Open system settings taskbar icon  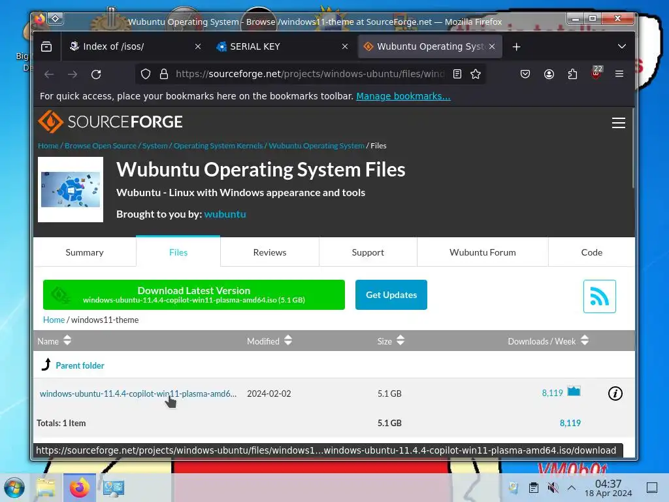click(114, 488)
